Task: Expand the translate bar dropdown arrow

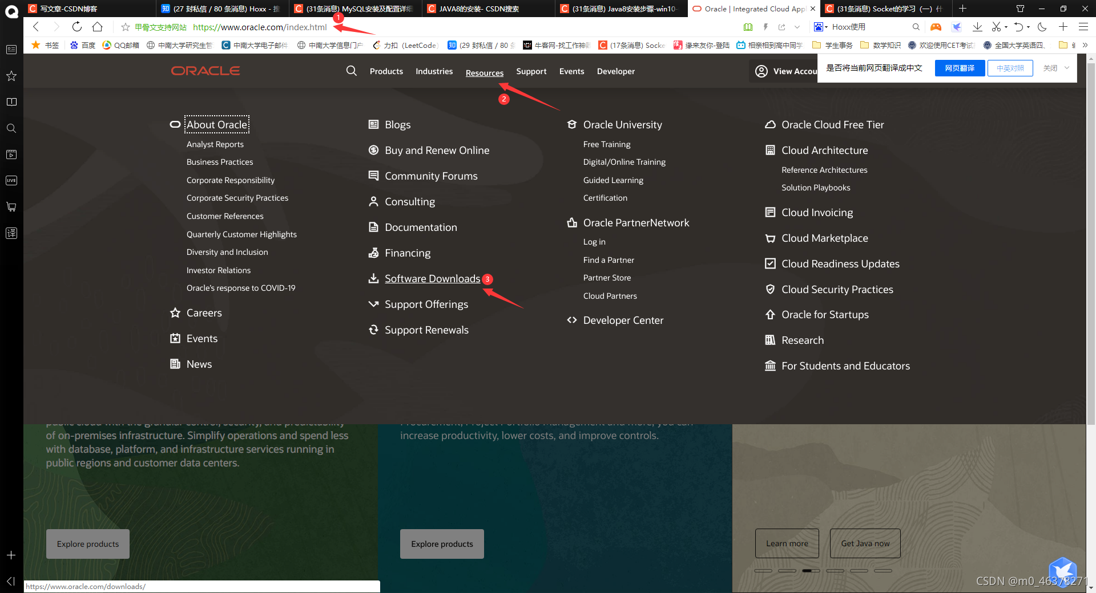Action: click(x=1067, y=68)
